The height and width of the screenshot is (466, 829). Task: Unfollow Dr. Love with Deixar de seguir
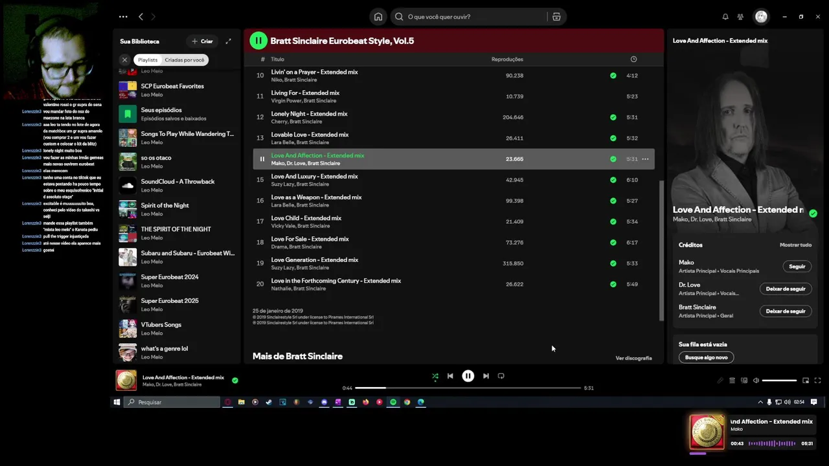[786, 289]
